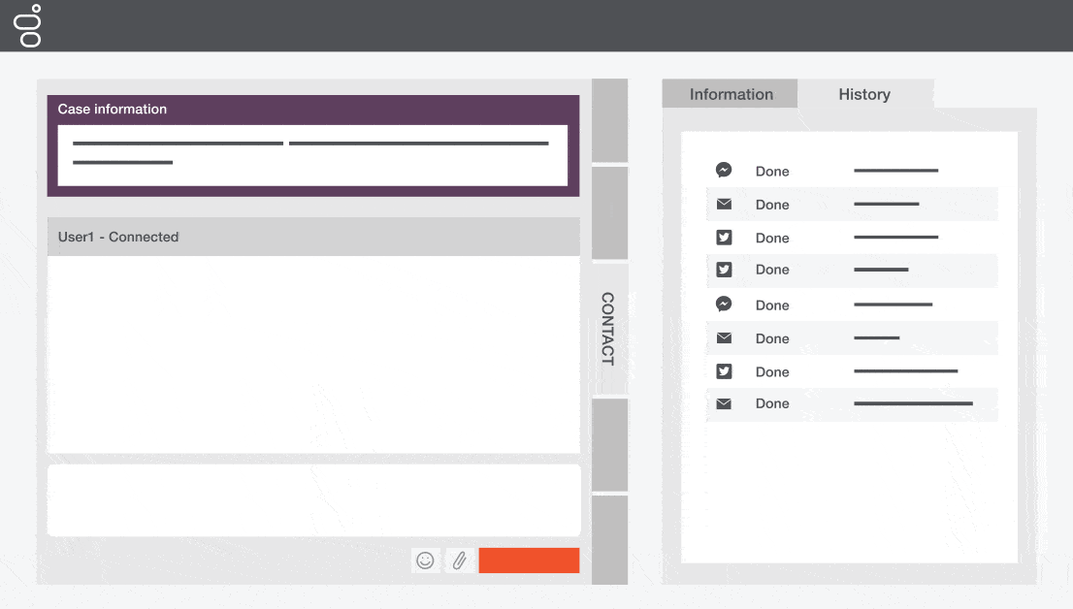Open the vertical CONTACT side tab
Screen dimensions: 1073x609
609,329
